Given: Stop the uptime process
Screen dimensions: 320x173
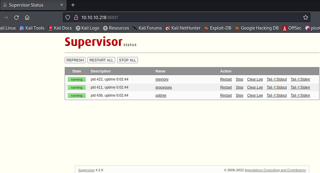Looking at the screenshot, I should click(240, 96).
